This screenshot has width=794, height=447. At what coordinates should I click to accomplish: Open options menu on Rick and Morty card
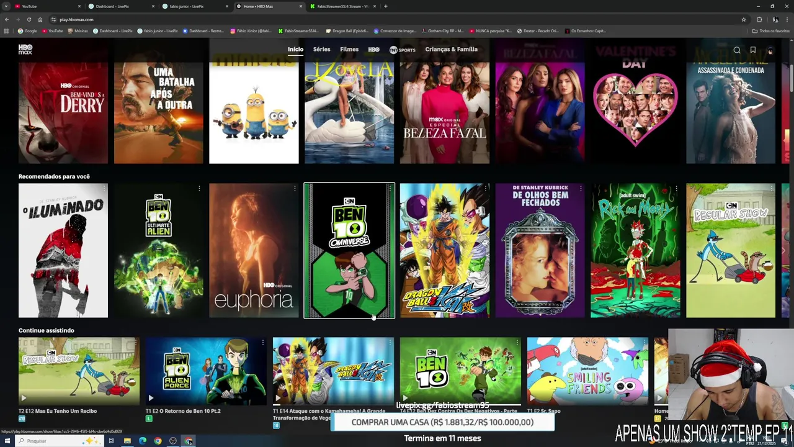click(676, 188)
